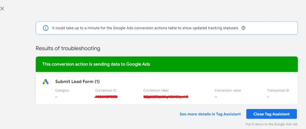Viewport: 306px width, 129px height.
Task: Open See more details in Tag Assistant
Action: (x=210, y=114)
